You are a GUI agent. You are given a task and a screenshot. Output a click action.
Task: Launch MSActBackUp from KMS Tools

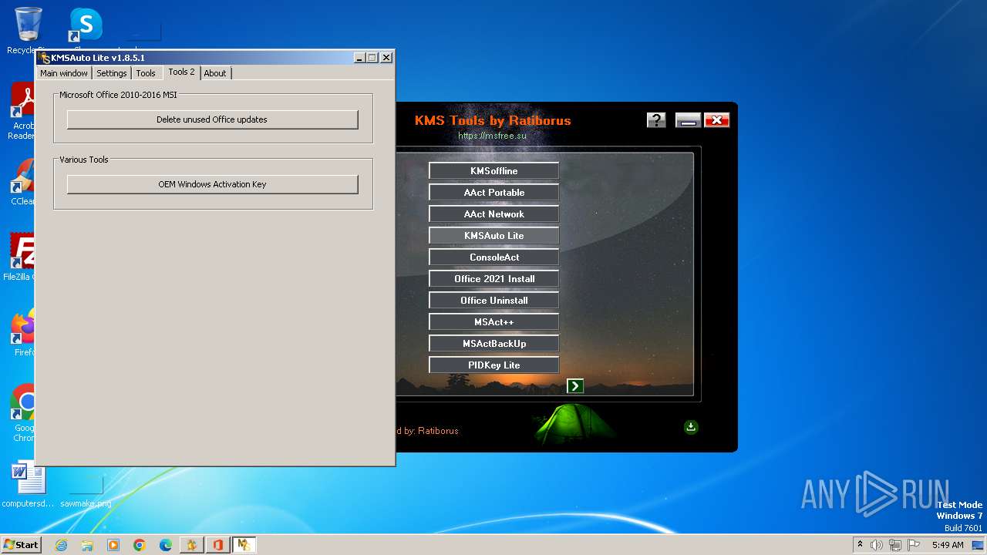click(493, 344)
